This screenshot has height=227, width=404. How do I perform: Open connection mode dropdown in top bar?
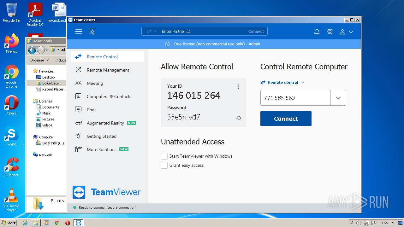151,32
